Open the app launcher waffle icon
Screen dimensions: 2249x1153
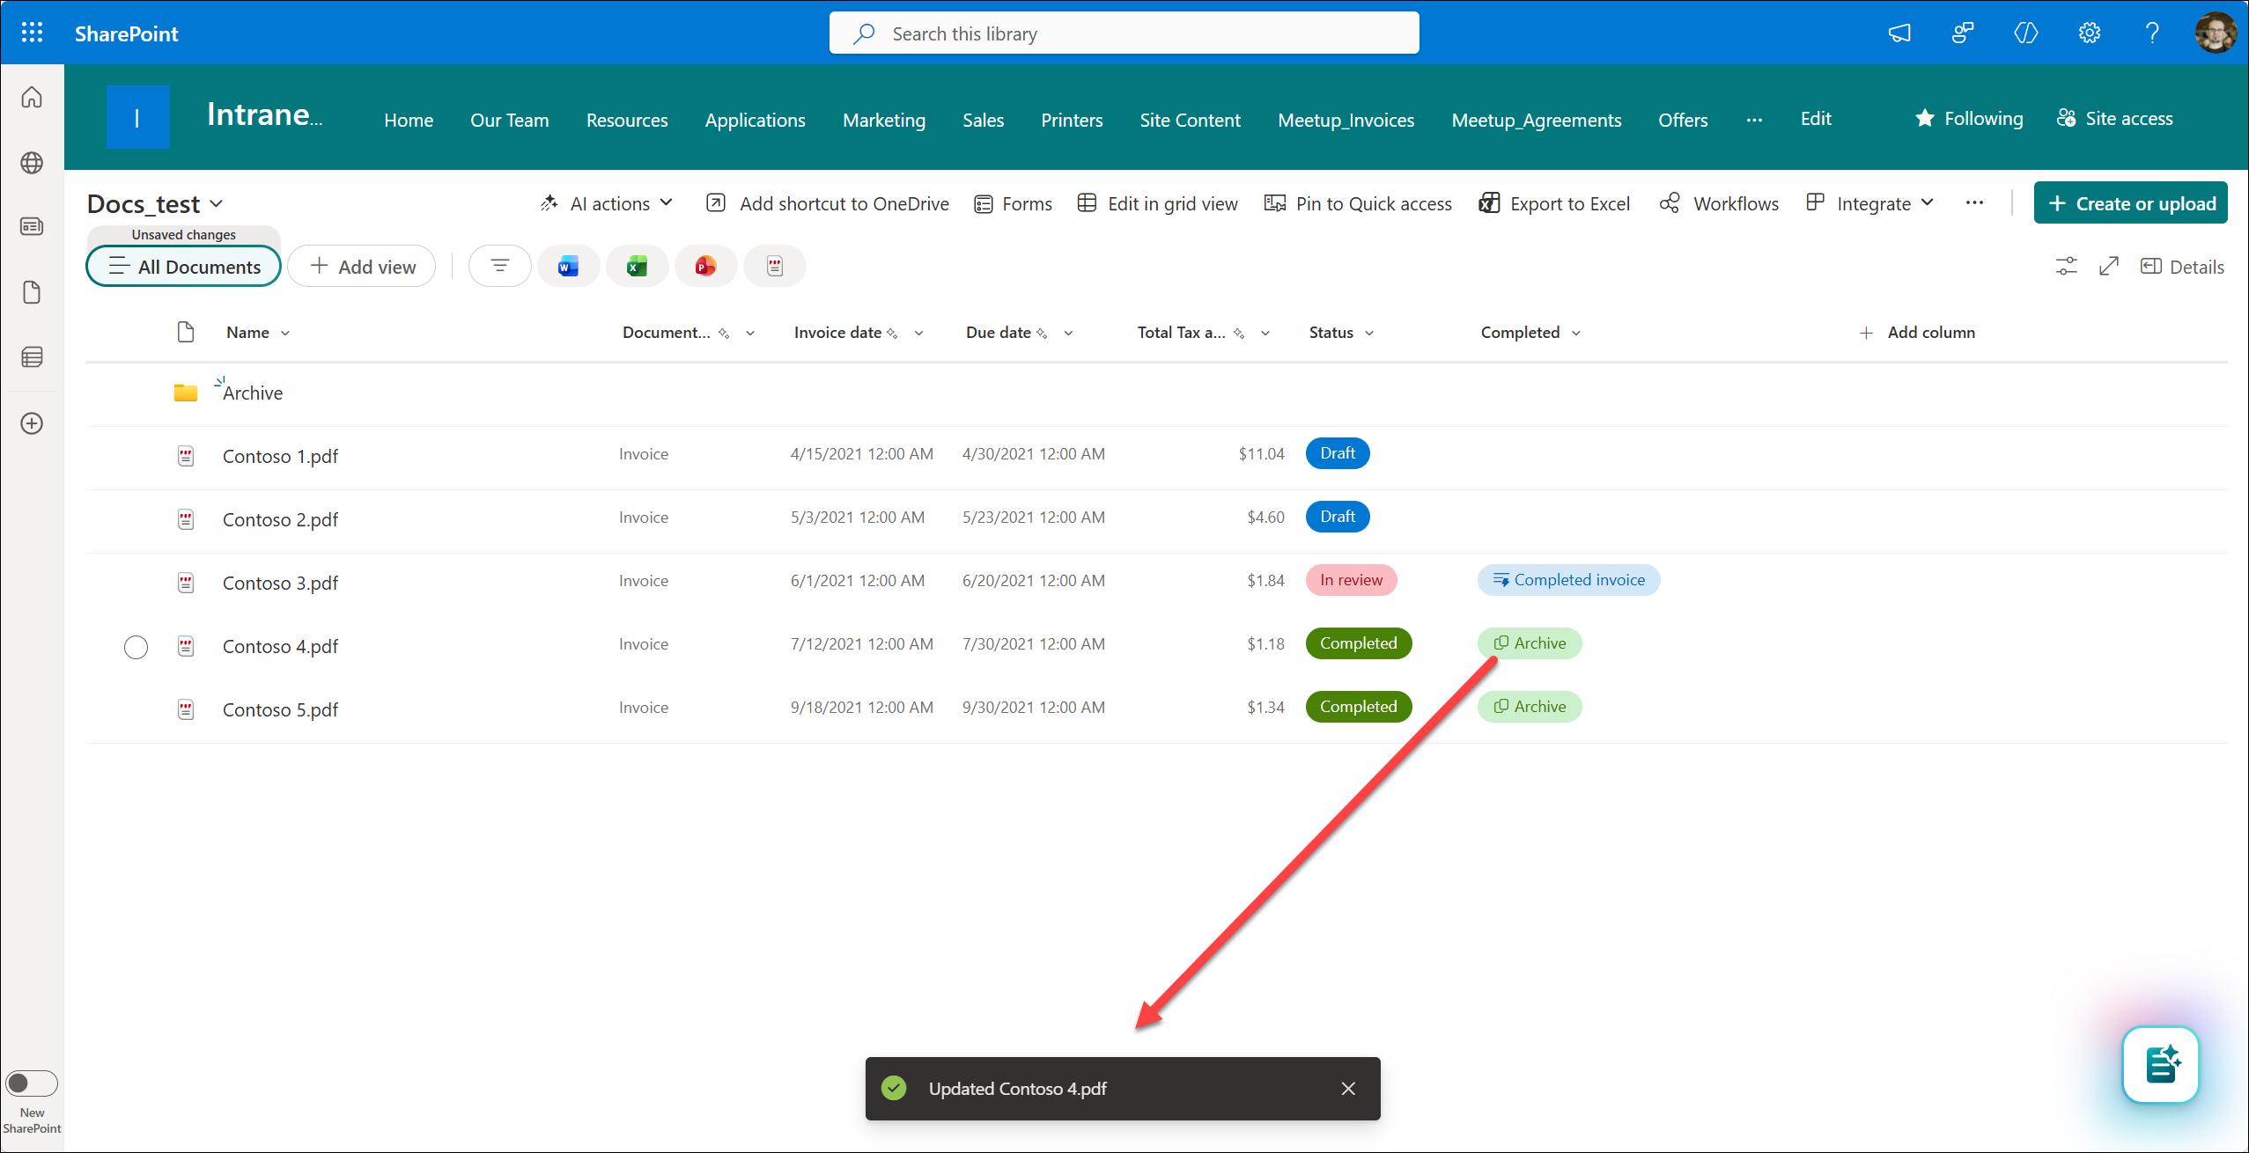32,33
